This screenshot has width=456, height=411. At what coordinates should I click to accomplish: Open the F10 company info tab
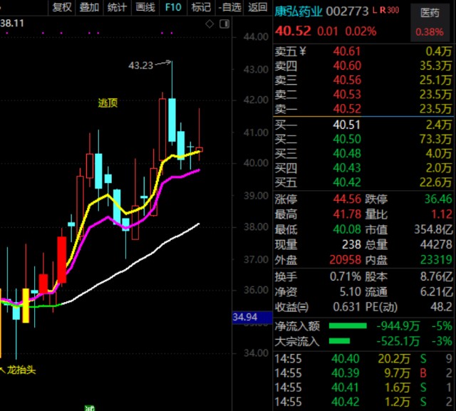(173, 8)
